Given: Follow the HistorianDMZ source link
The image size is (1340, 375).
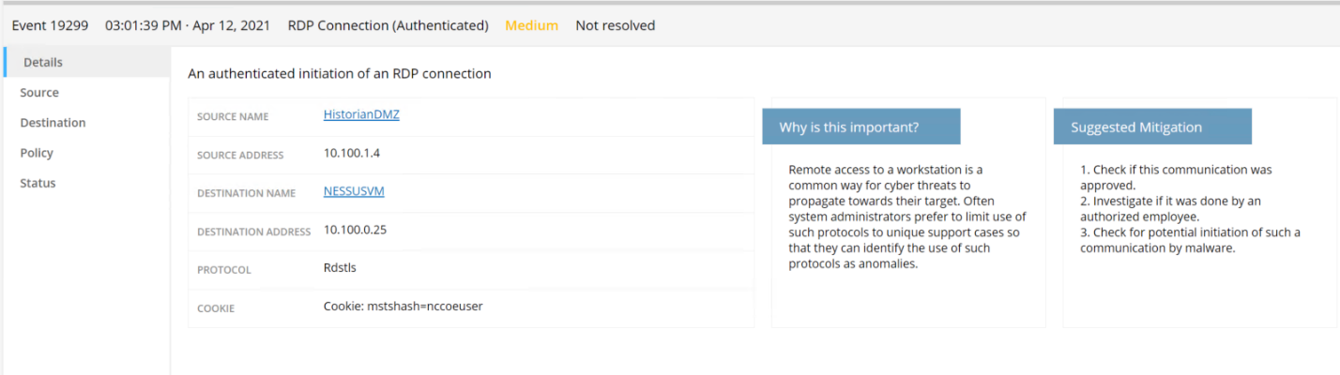Looking at the screenshot, I should pos(361,114).
